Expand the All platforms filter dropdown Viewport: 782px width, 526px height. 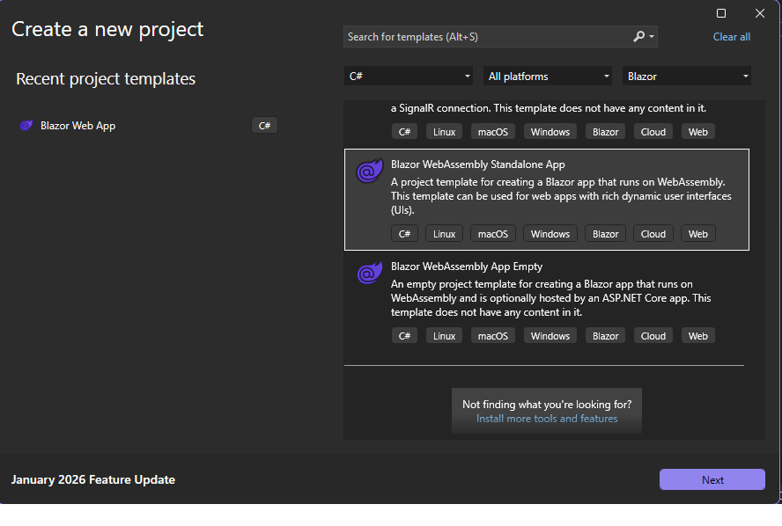coord(547,77)
